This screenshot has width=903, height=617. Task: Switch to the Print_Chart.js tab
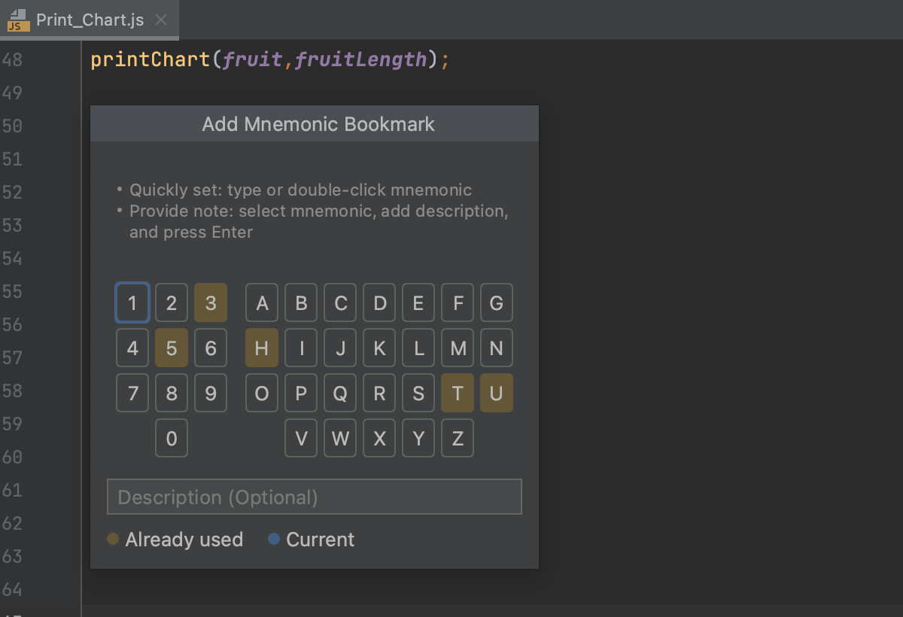pos(83,22)
